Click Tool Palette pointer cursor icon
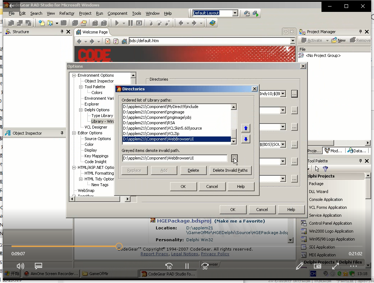Image resolution: width=374 pixels, height=283 pixels. coord(317,169)
